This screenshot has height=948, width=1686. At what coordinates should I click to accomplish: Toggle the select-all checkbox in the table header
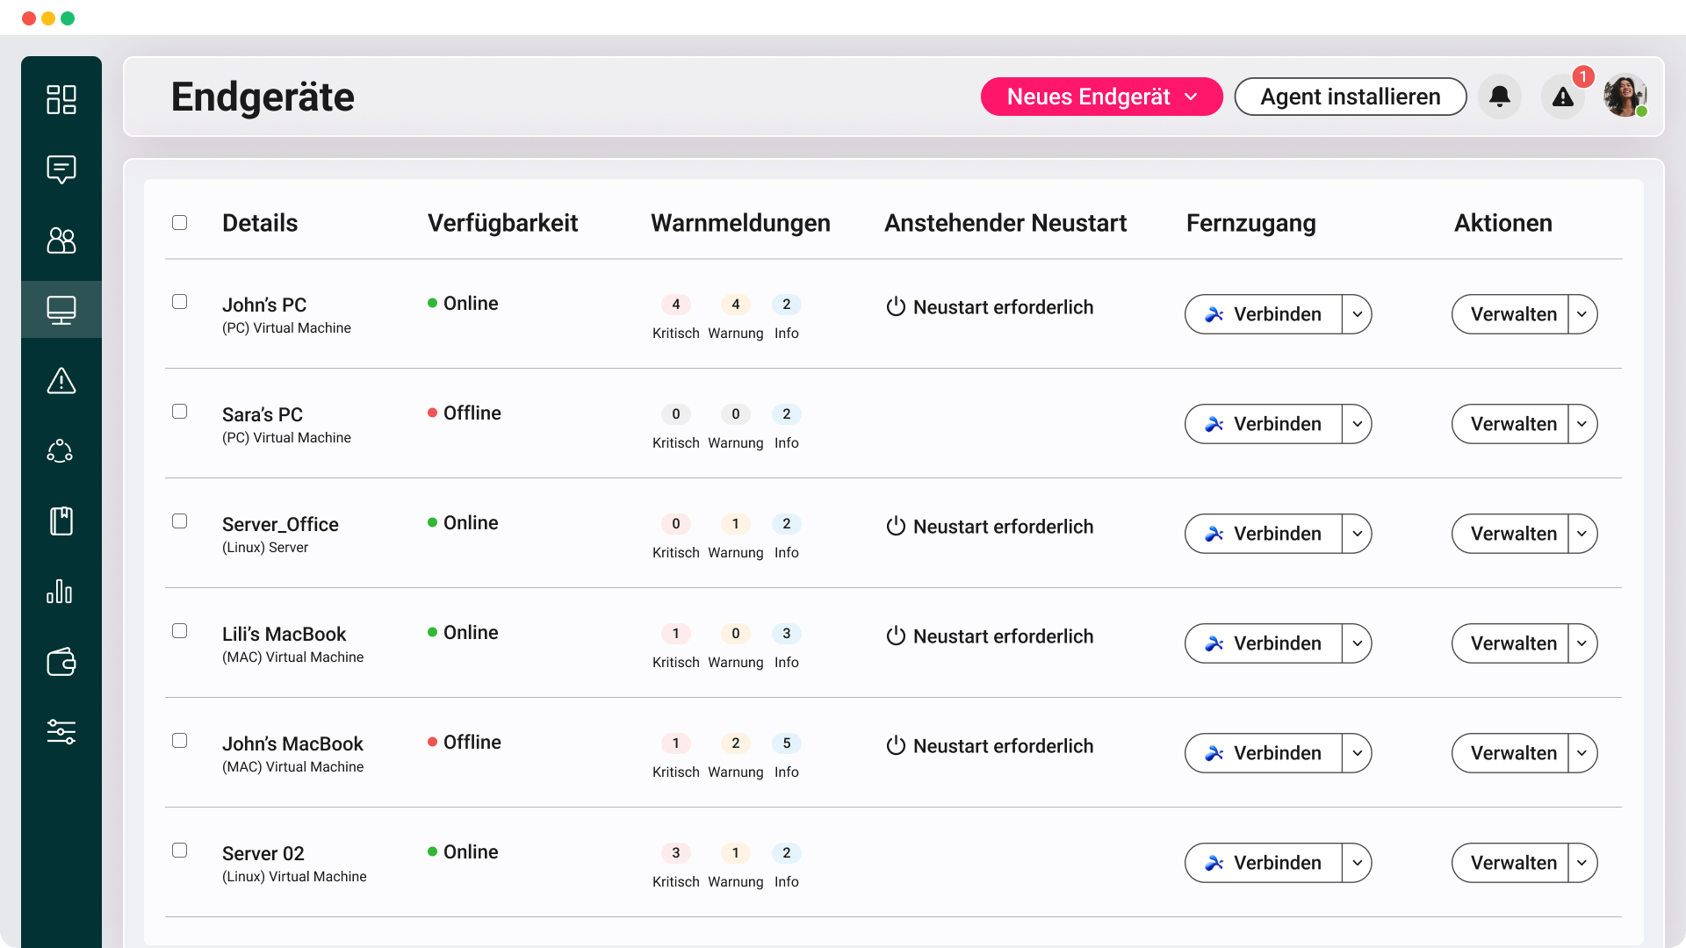[x=180, y=222]
